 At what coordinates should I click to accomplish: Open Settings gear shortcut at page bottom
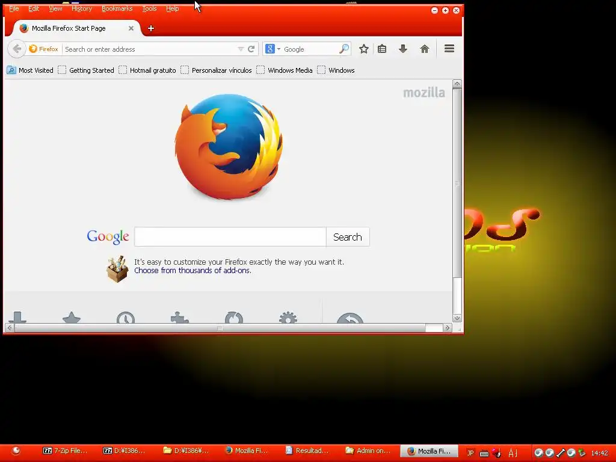[288, 318]
